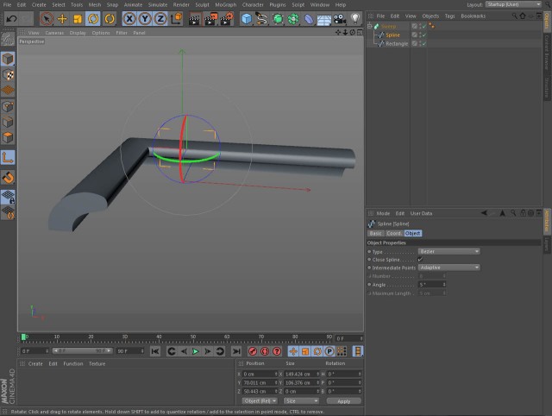Click the Apply button

point(343,401)
